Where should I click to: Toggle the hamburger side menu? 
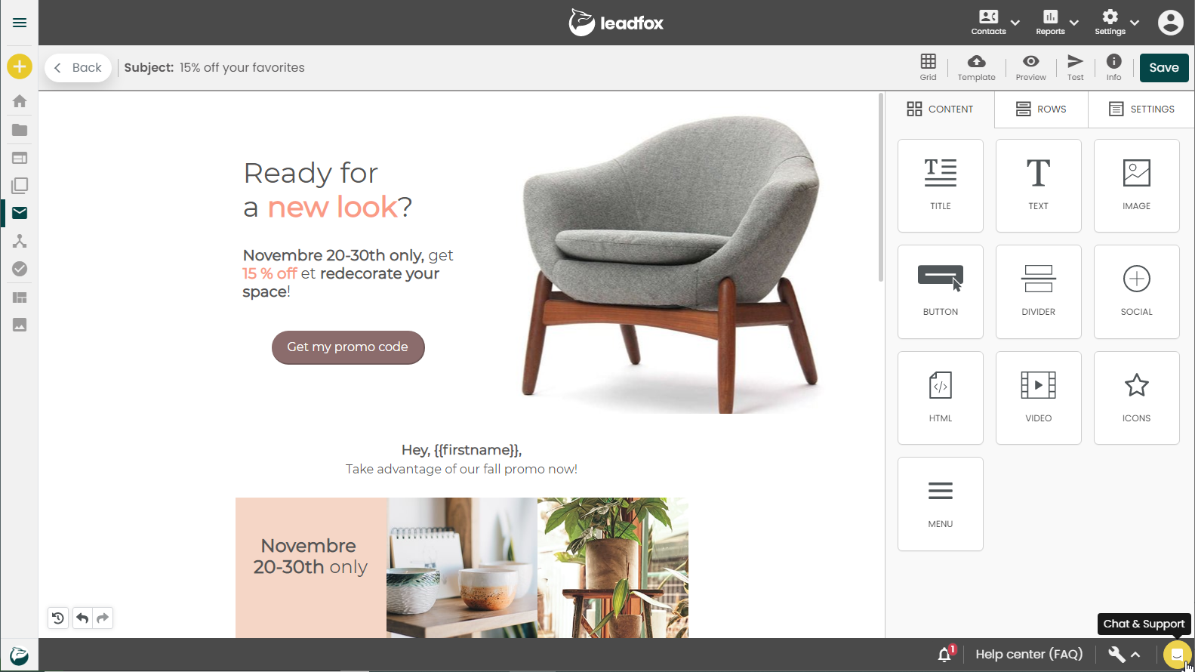[x=20, y=23]
